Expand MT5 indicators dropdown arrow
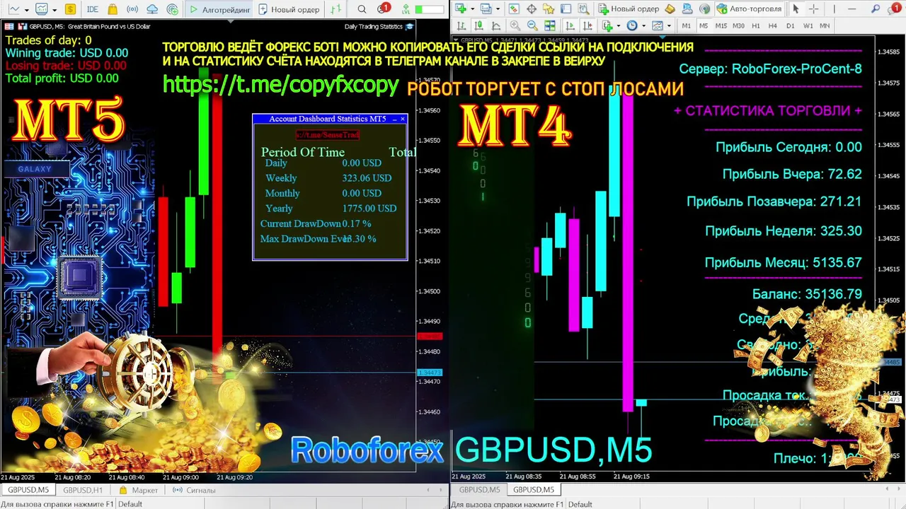 point(55,10)
